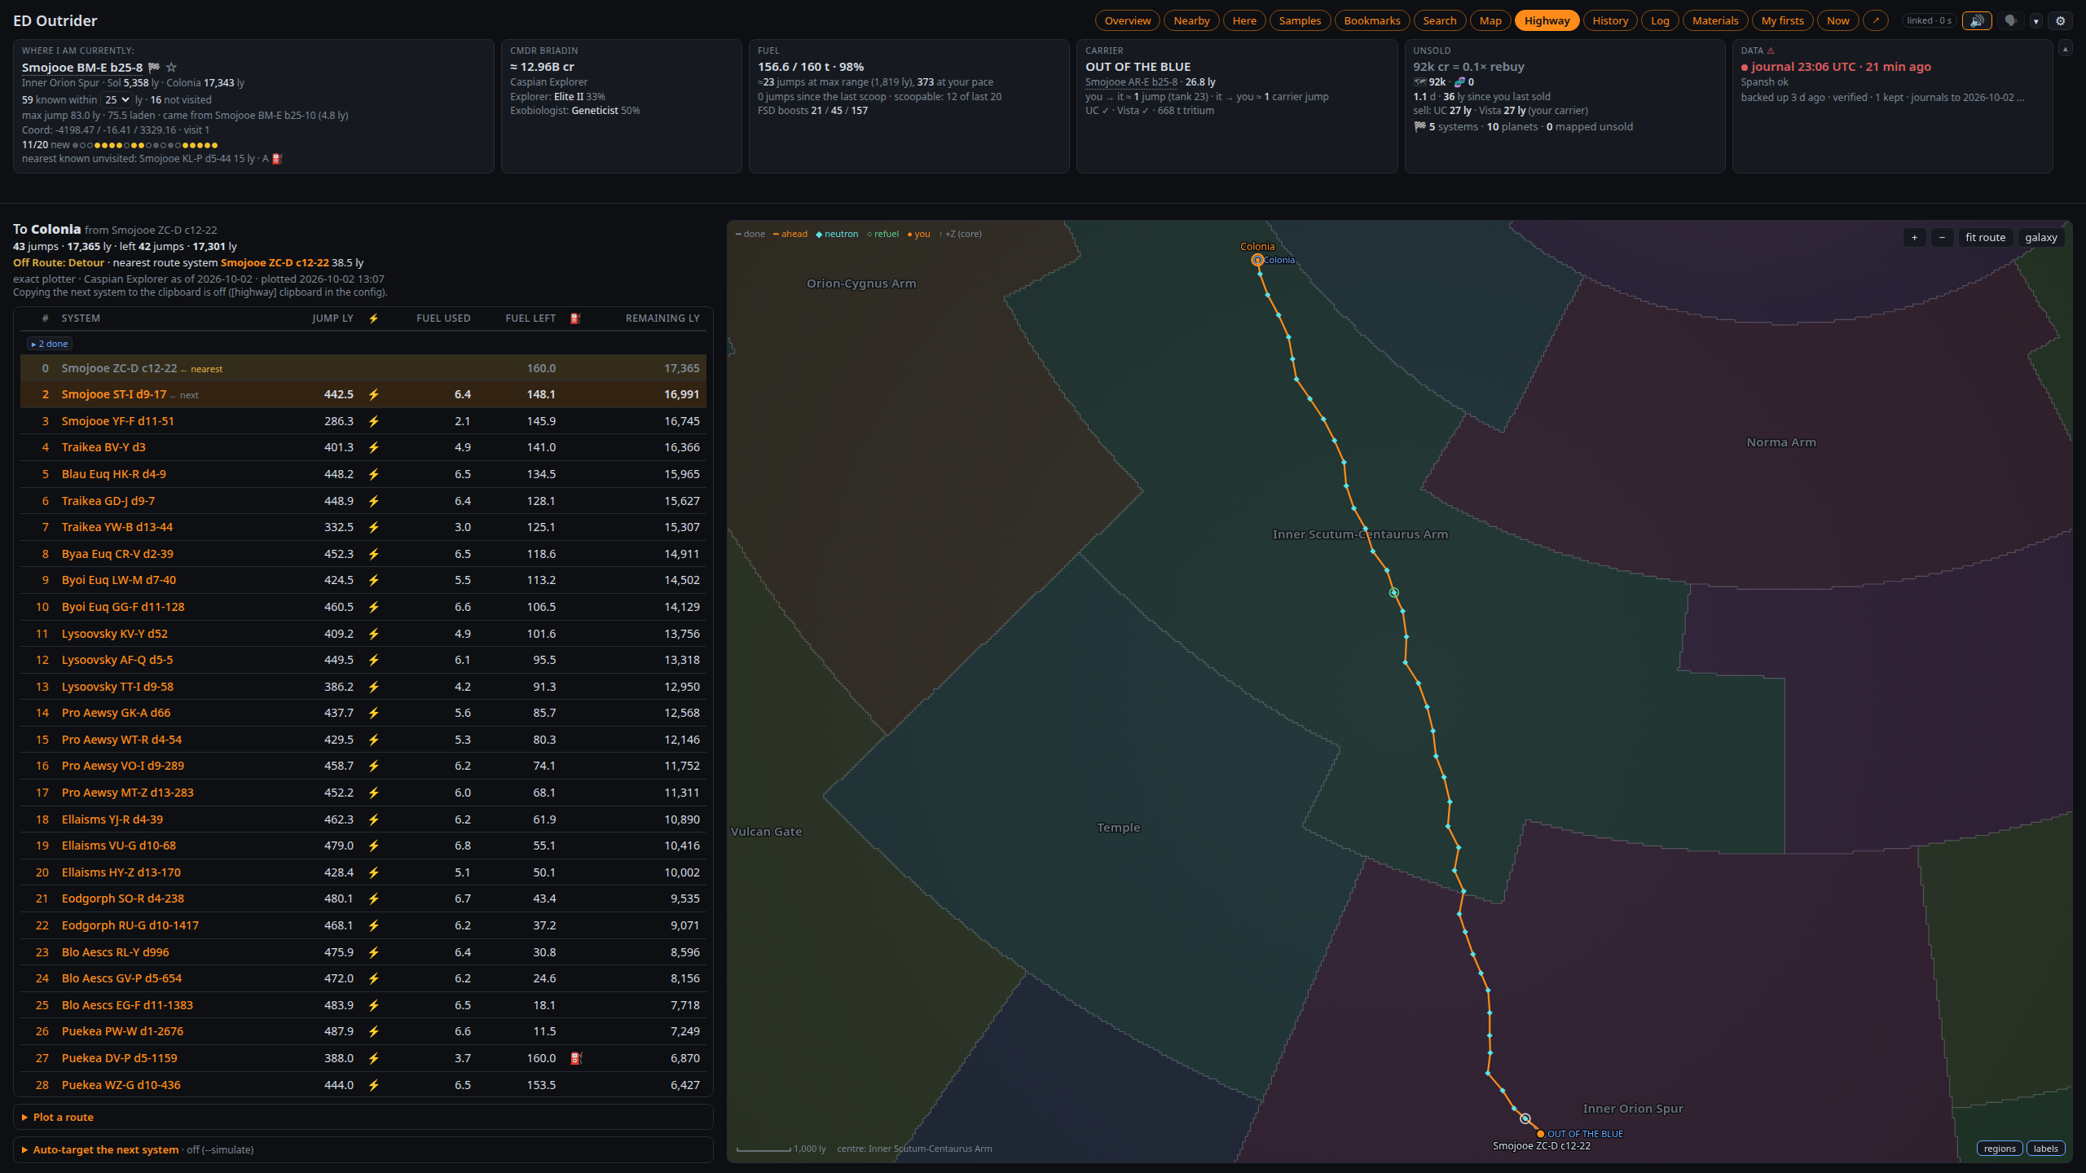This screenshot has height=1173, width=2086.
Task: Click the warning triangle in the DATA card
Action: (x=1771, y=51)
